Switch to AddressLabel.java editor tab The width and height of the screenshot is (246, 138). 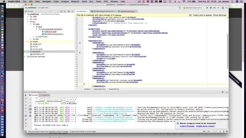(127, 11)
